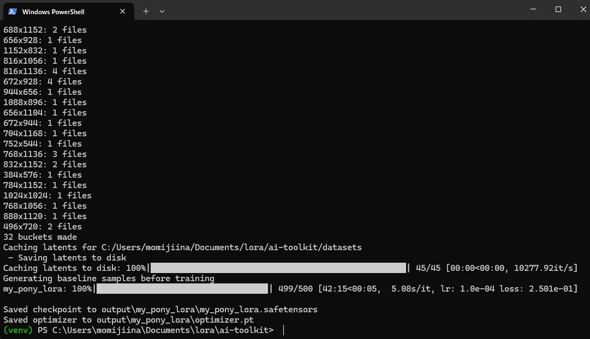Click the PowerShell icon in the tab
Image resolution: width=590 pixels, height=339 pixels.
tap(12, 11)
